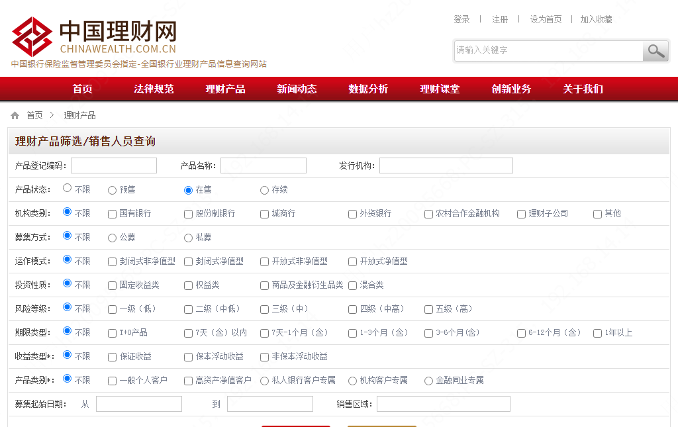Screen dimensions: 678x427
Task: Click the 注册 link
Action: [500, 19]
